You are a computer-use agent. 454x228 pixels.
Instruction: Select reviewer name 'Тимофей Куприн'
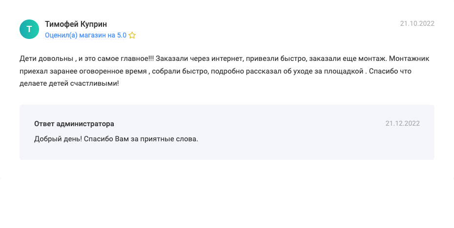click(76, 24)
